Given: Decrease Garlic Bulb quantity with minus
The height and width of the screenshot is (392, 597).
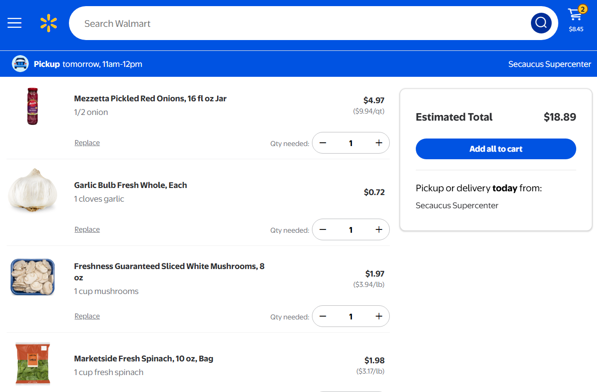Looking at the screenshot, I should 323,230.
